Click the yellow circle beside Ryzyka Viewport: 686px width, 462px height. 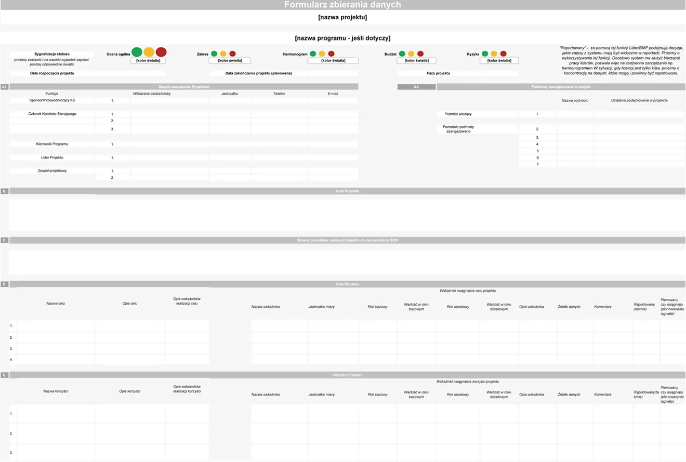coord(494,54)
